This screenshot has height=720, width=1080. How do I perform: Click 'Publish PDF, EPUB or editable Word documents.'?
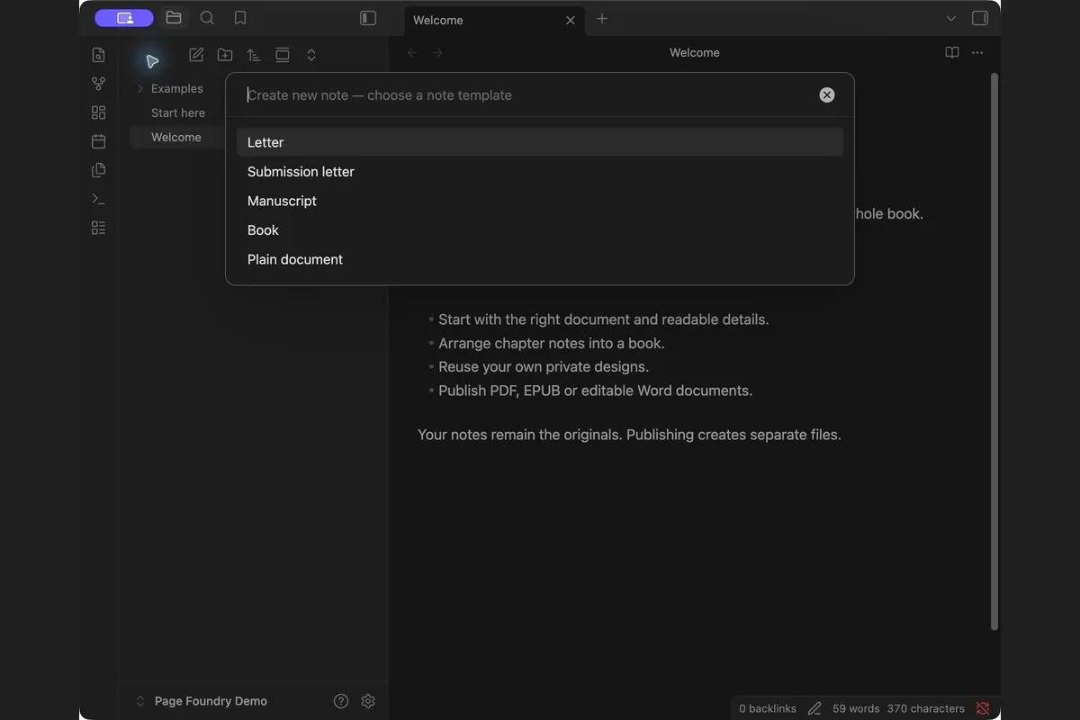tap(595, 391)
